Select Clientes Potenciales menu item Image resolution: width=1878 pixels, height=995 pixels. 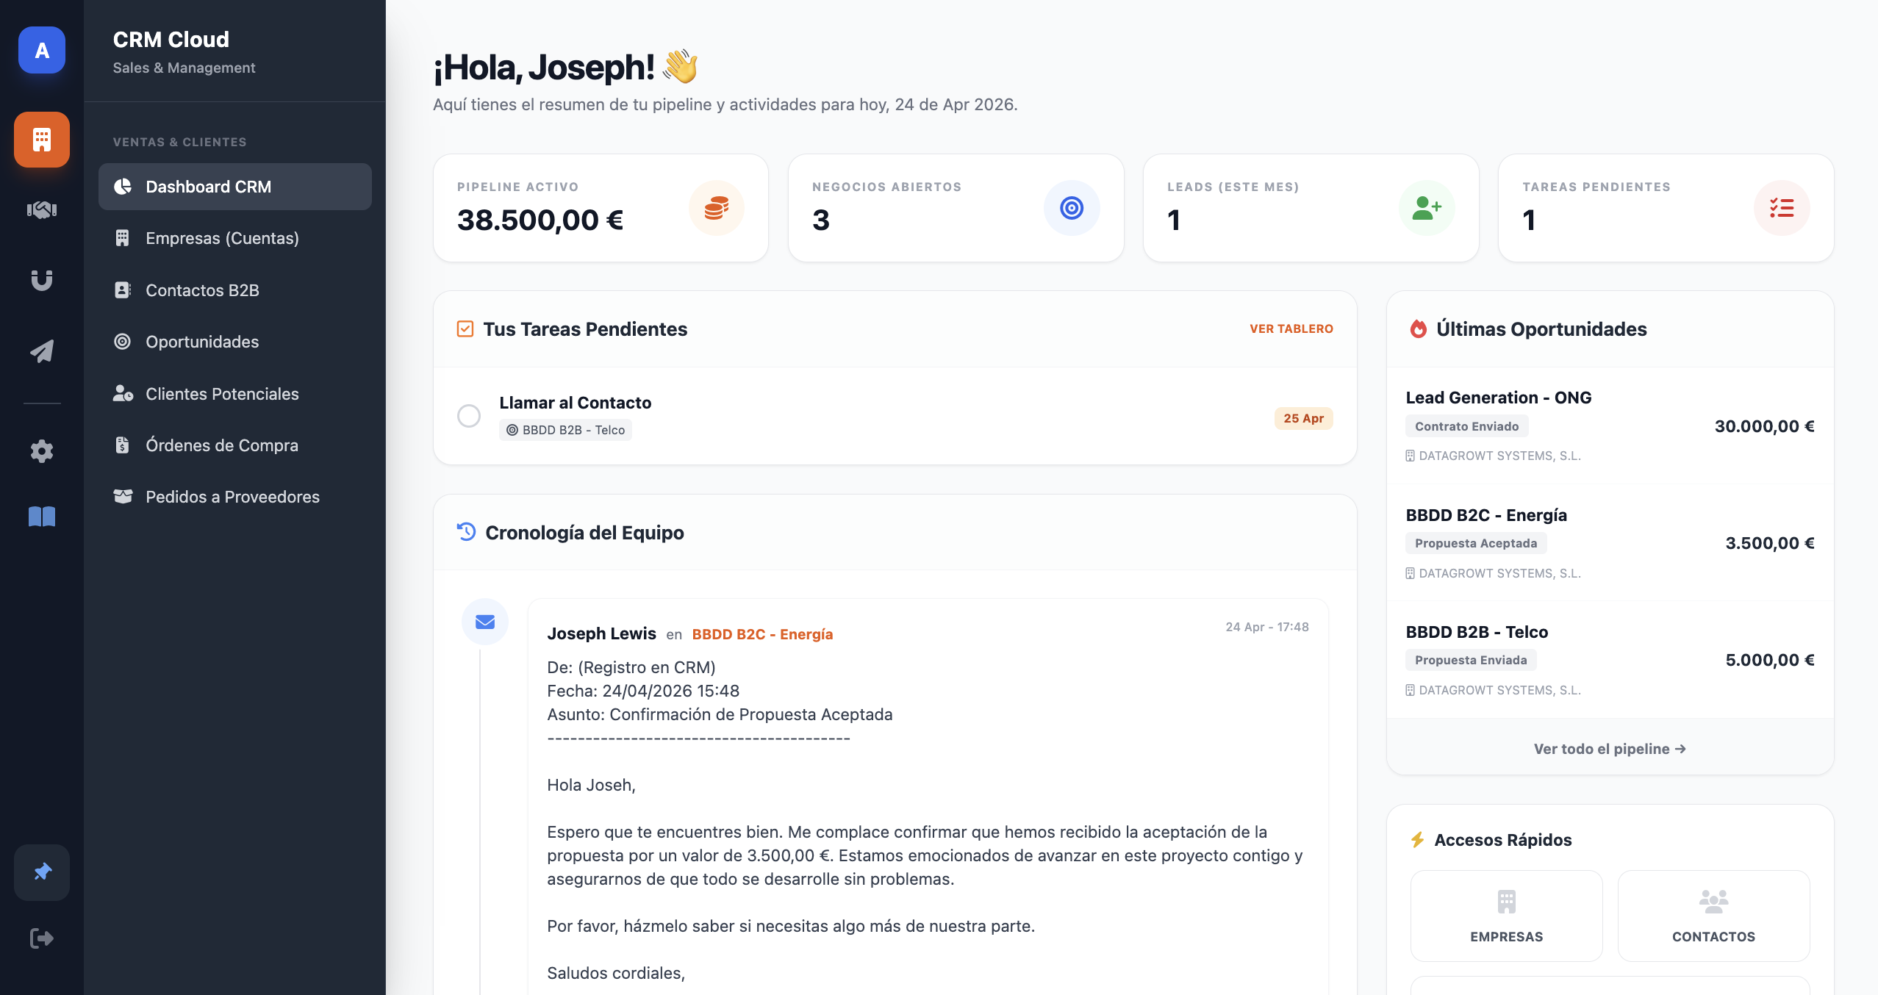tap(222, 394)
